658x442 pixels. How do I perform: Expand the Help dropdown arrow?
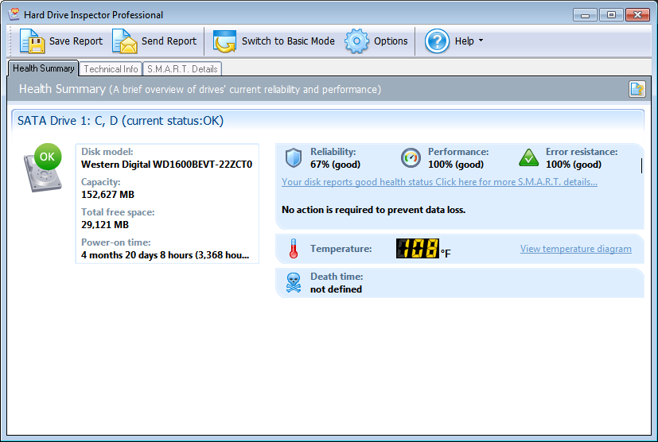tap(481, 41)
